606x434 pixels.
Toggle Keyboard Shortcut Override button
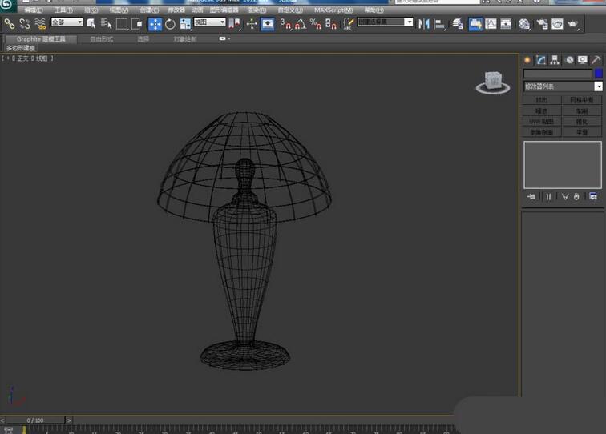268,24
